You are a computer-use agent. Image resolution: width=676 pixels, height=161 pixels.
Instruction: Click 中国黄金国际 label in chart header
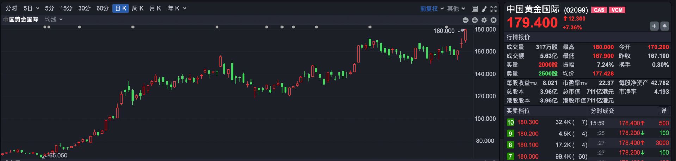(21, 20)
